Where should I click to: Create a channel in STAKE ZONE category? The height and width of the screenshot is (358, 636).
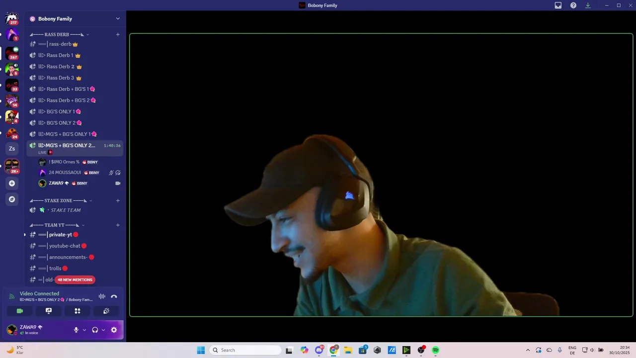tap(118, 200)
